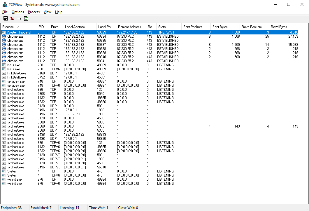Sort by the Local Port column header
Viewport: 309px width, 211px height.
tap(106, 27)
